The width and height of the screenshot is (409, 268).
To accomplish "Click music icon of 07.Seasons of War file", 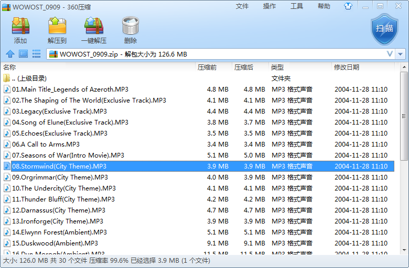I will 7,155.
